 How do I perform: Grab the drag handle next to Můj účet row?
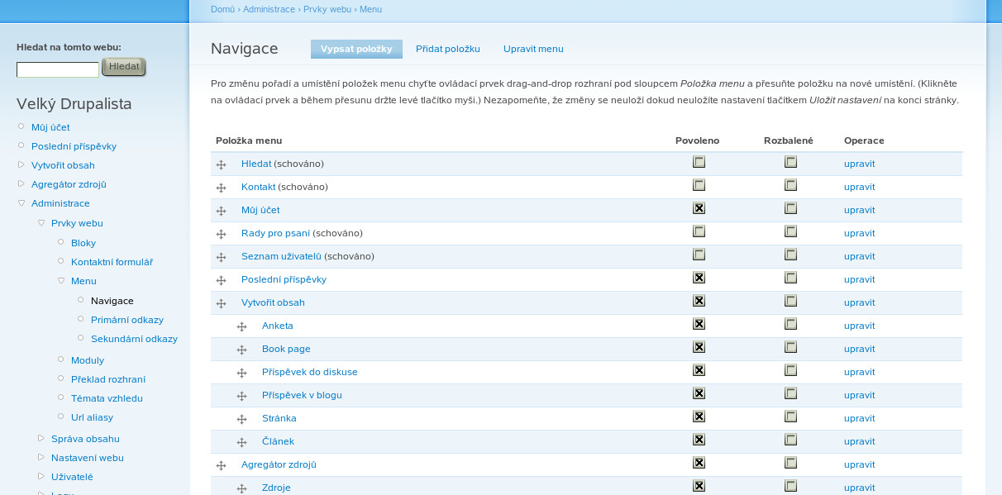click(221, 211)
